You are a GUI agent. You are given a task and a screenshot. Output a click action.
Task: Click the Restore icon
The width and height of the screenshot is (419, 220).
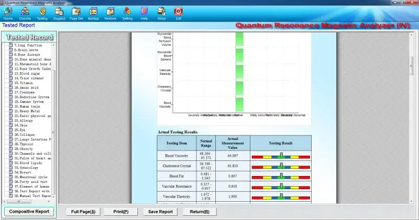(x=111, y=14)
